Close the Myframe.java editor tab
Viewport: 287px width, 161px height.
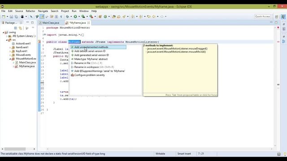[89, 23]
